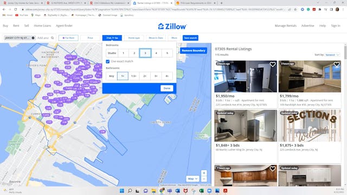Screen dimensions: 347x195
Task: Zoom out the map with minus button
Action: (x=204, y=179)
